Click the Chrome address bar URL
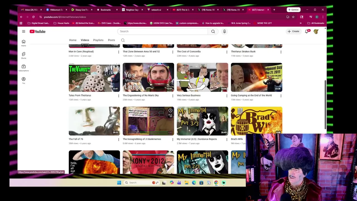 (x=65, y=17)
